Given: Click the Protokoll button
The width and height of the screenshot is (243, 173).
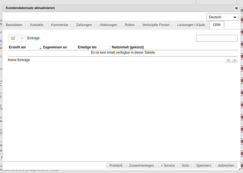Looking at the screenshot, I should [x=116, y=165].
